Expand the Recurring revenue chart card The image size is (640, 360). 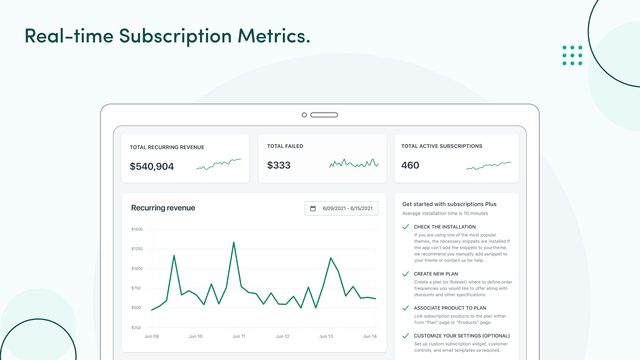tap(254, 272)
